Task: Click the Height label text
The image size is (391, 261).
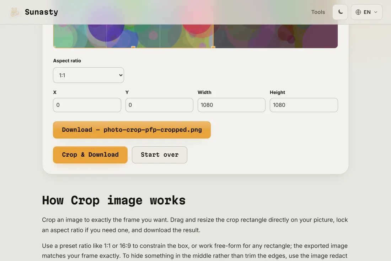Action: point(277,93)
